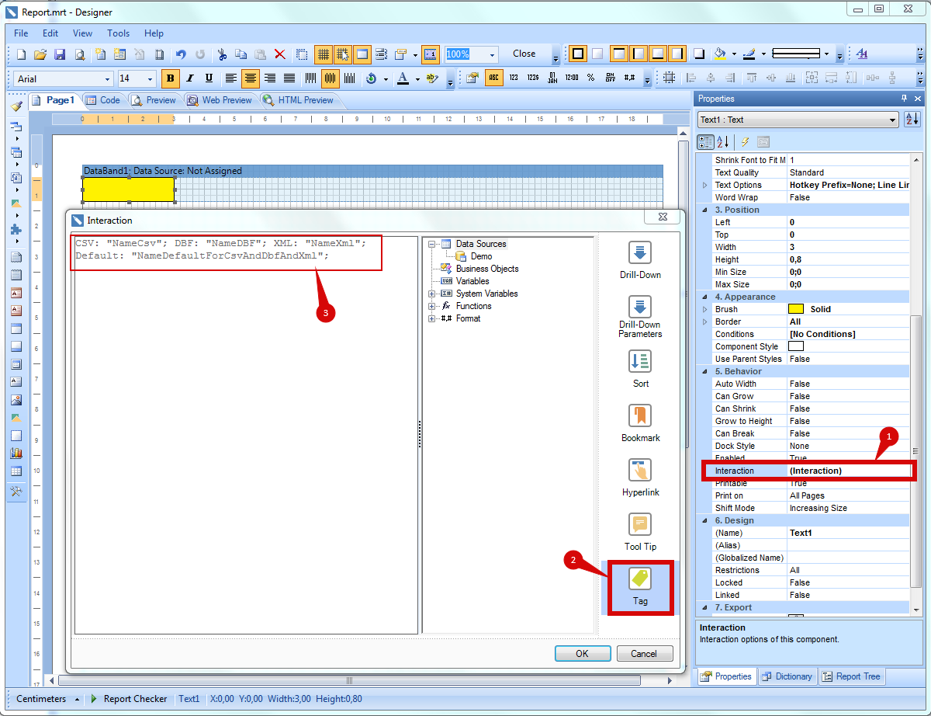
Task: Justify text width alignment
Action: pos(289,78)
